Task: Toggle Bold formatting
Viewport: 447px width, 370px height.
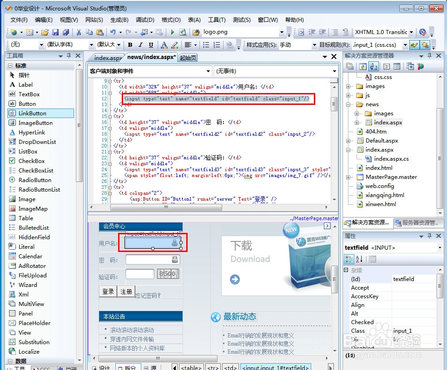Action: tap(130, 45)
